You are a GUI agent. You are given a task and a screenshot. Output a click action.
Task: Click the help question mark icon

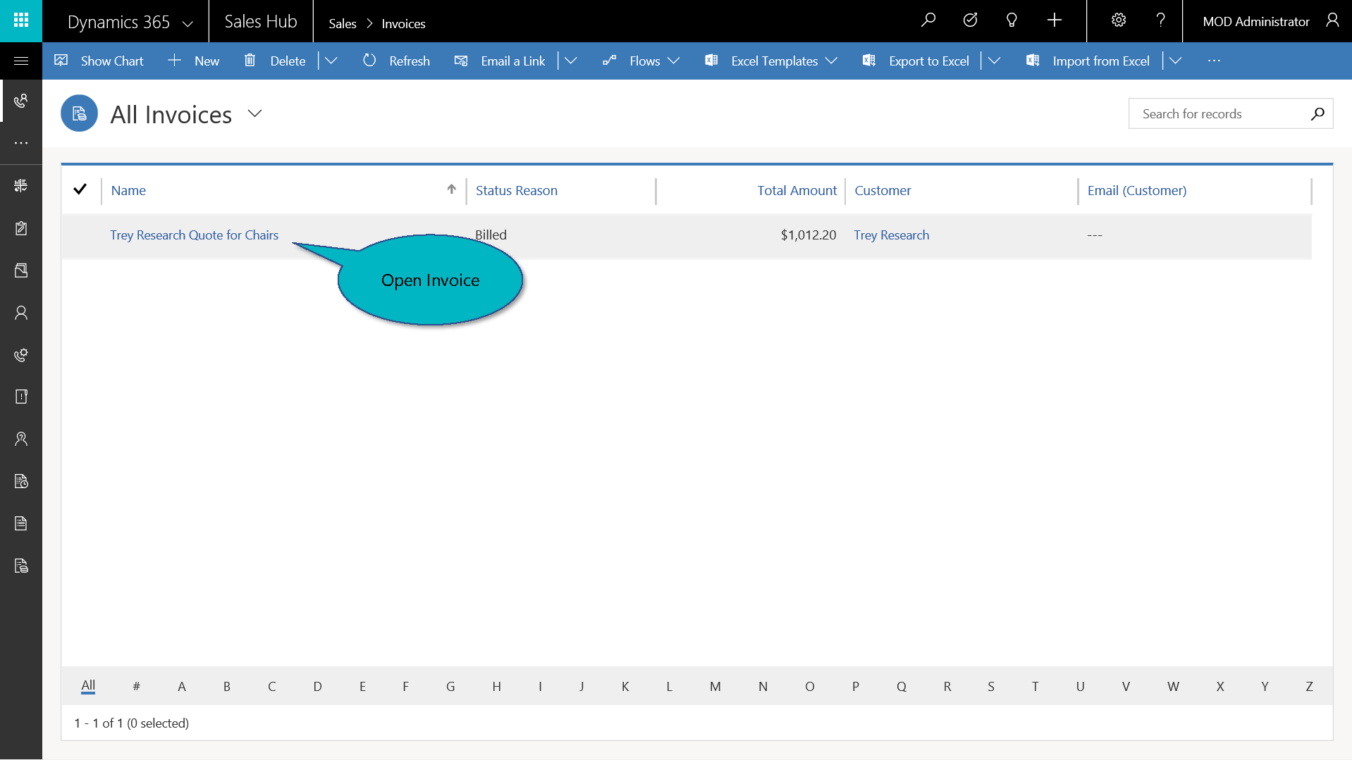click(1160, 20)
